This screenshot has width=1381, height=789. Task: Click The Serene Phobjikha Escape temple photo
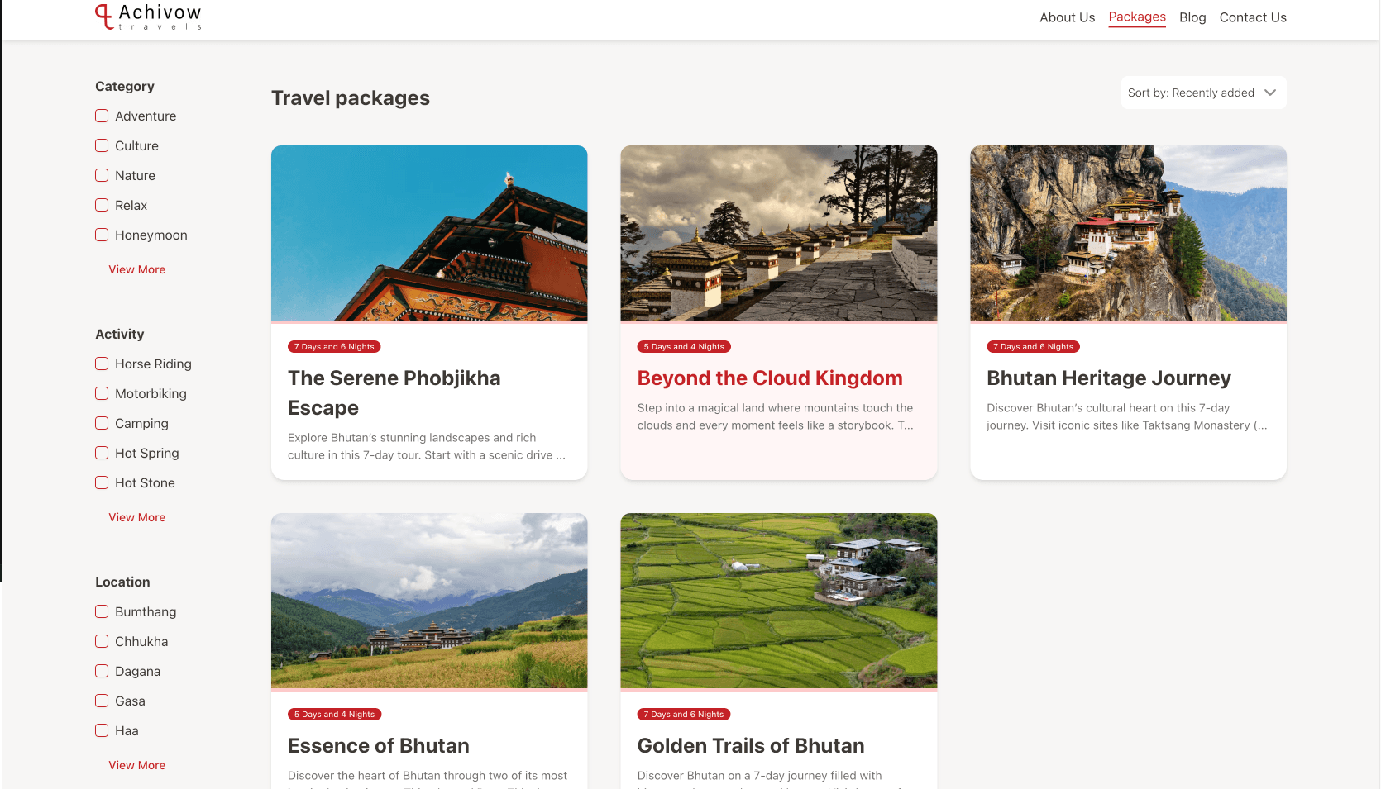[429, 233]
